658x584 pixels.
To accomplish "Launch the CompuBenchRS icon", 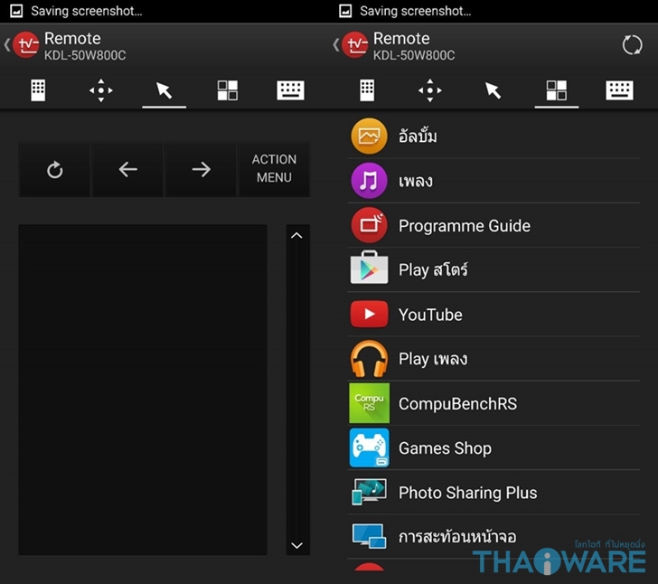I will pos(370,403).
